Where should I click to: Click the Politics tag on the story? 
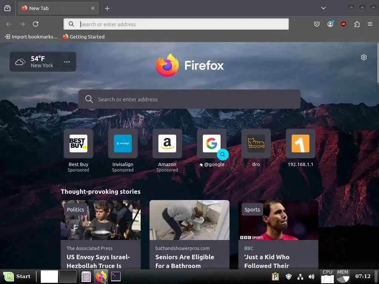click(76, 210)
